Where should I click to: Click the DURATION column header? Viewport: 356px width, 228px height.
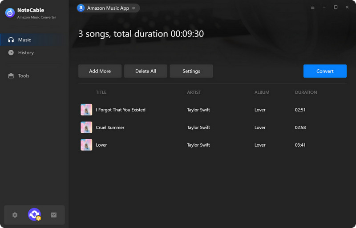(x=306, y=92)
